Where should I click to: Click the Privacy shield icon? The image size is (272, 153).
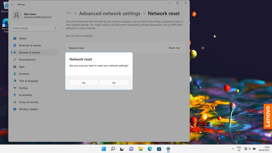point(15,102)
